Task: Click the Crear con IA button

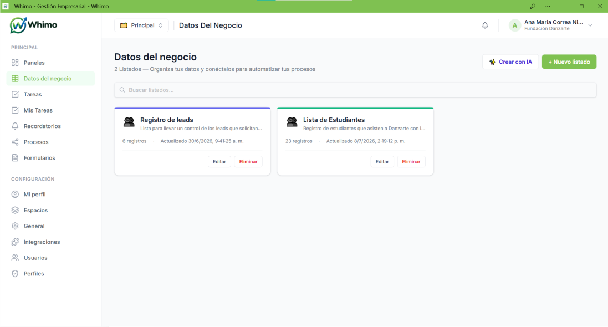Action: [x=510, y=62]
